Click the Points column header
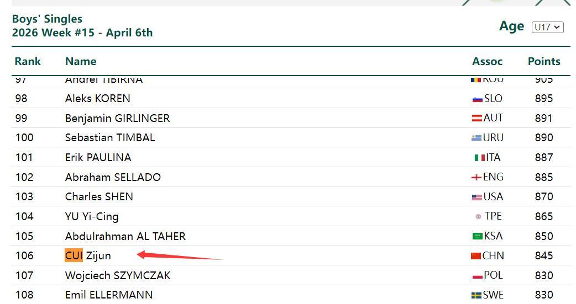 544,61
